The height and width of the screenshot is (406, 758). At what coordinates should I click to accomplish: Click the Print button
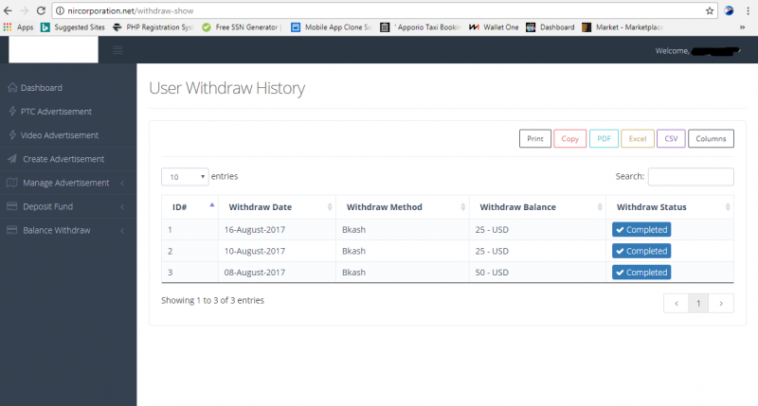pyautogui.click(x=535, y=138)
